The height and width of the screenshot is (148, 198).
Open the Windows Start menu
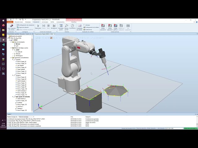[3, 20]
